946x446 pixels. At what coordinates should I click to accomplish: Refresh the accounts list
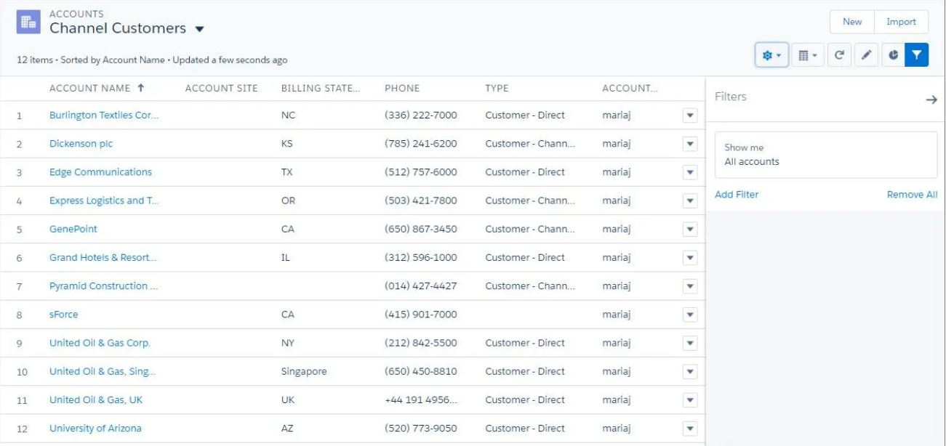tap(838, 54)
